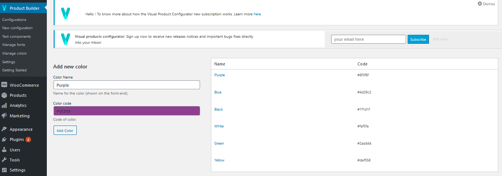Click the Appearance paintbrush icon

[4, 129]
